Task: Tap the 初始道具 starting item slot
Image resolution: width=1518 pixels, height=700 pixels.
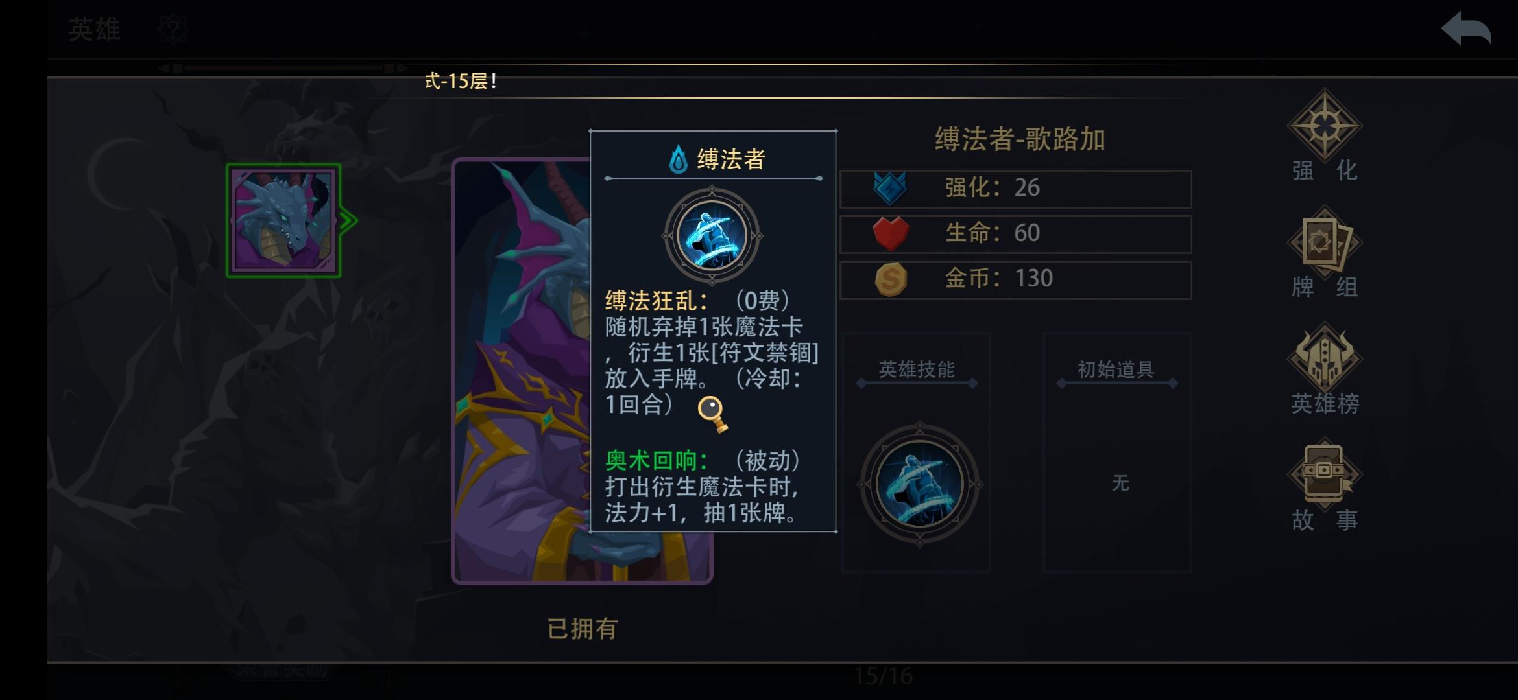Action: (x=1116, y=452)
